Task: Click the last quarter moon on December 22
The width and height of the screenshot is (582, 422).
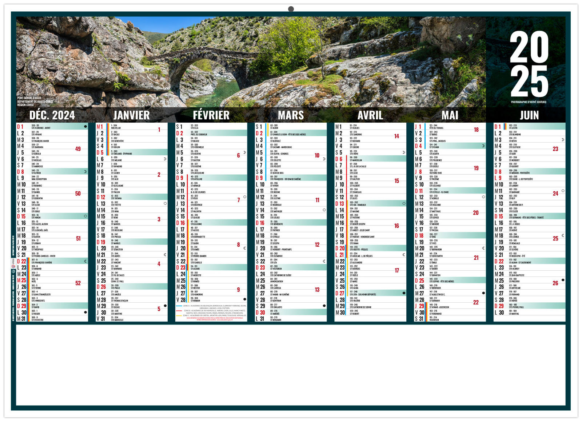Action: [85, 261]
